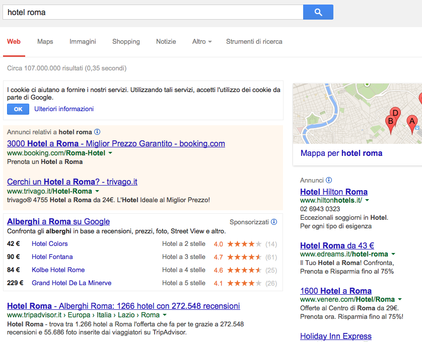
Task: Select map pin D on the map
Action: tap(395, 115)
